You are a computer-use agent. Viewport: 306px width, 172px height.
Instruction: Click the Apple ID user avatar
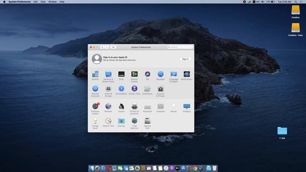pos(97,59)
